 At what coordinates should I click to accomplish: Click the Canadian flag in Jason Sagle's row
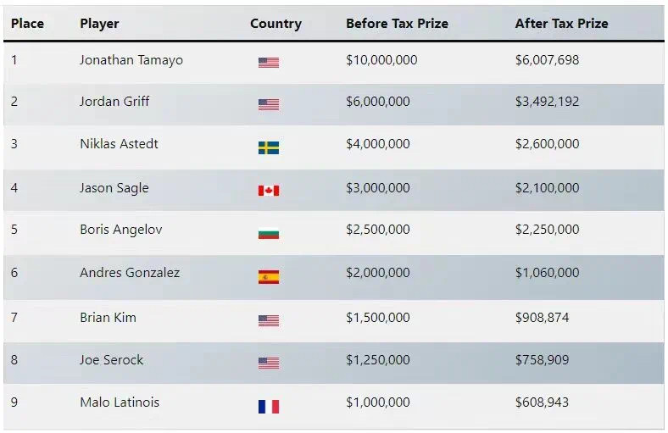coord(268,190)
